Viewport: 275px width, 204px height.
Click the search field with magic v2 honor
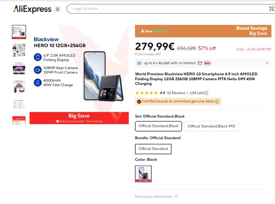click(166, 9)
